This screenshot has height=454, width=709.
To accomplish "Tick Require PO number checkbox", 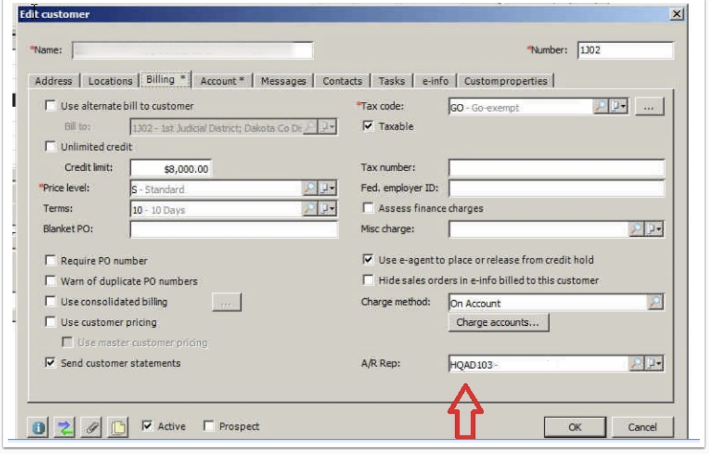I will click(x=50, y=260).
